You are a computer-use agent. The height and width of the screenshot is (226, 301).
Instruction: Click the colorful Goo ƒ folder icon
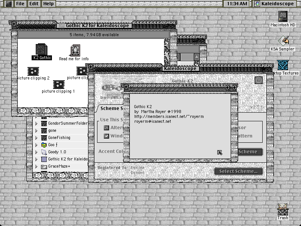tap(44, 145)
